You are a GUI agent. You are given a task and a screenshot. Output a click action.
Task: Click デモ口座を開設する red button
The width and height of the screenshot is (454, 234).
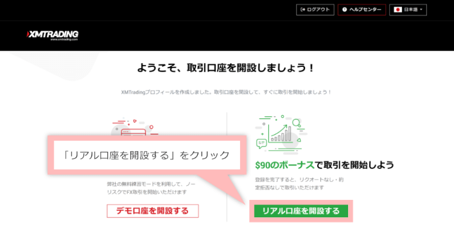tap(153, 211)
